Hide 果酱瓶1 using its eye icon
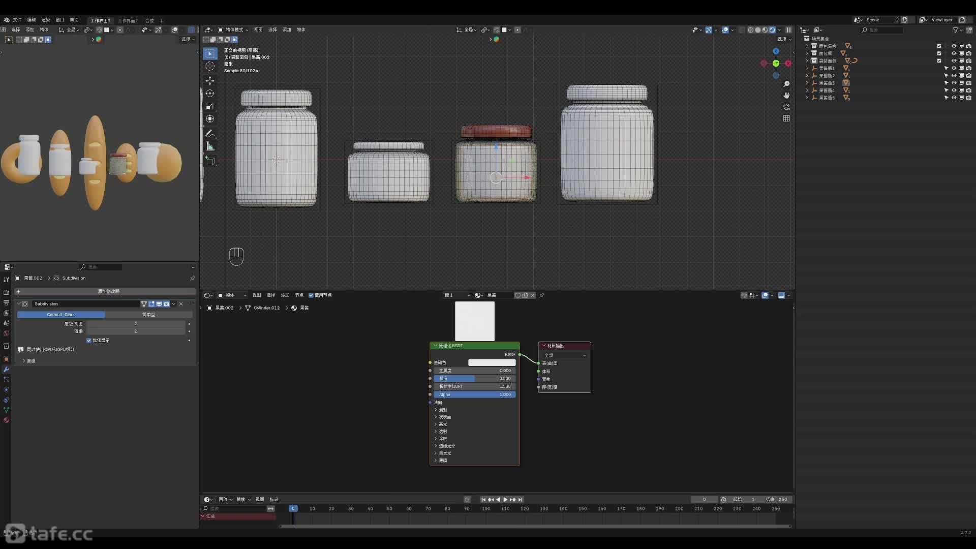This screenshot has height=549, width=976. click(x=954, y=68)
